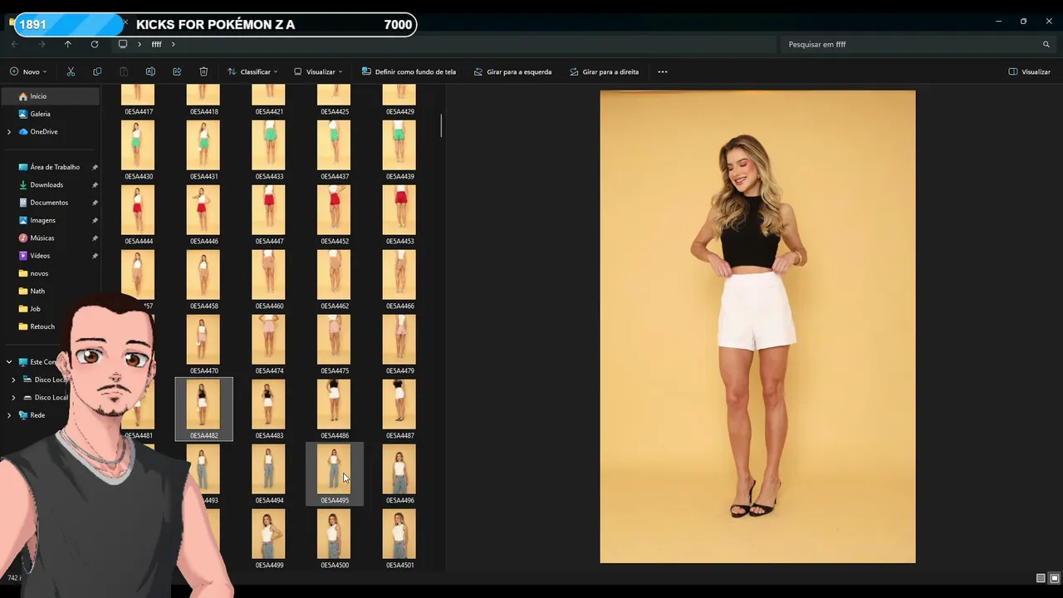Refresh the ffff folder view
1063x598 pixels.
tap(95, 44)
